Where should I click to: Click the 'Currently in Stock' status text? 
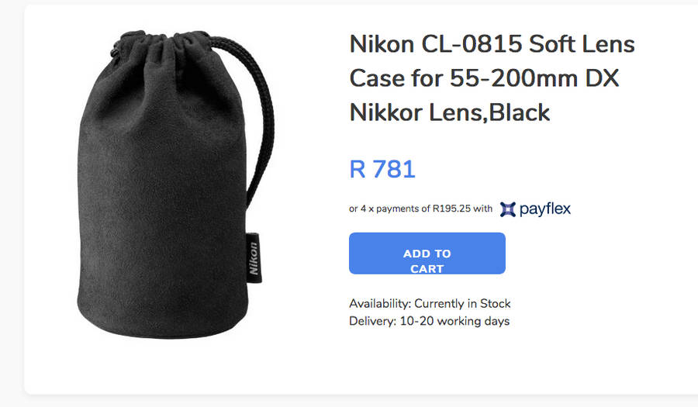[462, 303]
